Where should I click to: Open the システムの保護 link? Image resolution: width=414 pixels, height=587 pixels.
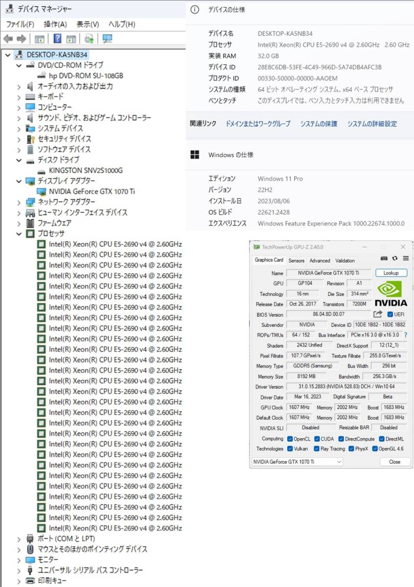(x=319, y=124)
